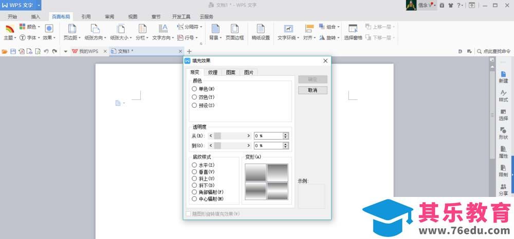The height and width of the screenshot is (239, 514).
Task: Click the 分栏 columns icon
Action: coord(142,29)
